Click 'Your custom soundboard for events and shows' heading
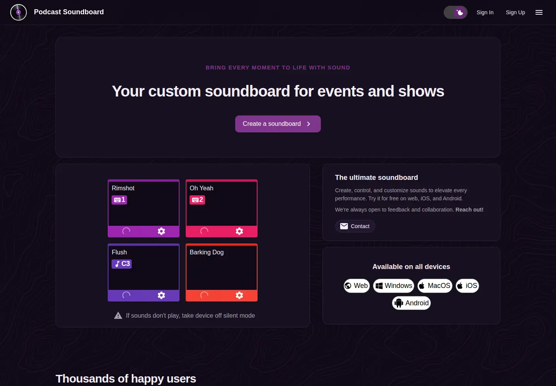The image size is (556, 386). [x=278, y=91]
